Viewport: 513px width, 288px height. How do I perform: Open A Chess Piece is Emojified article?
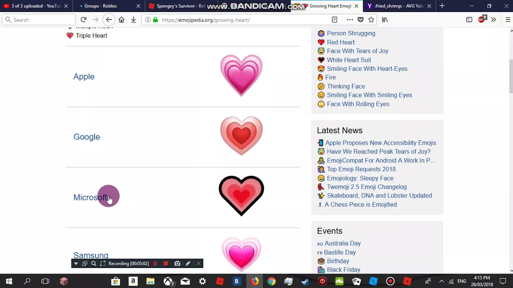tap(361, 204)
